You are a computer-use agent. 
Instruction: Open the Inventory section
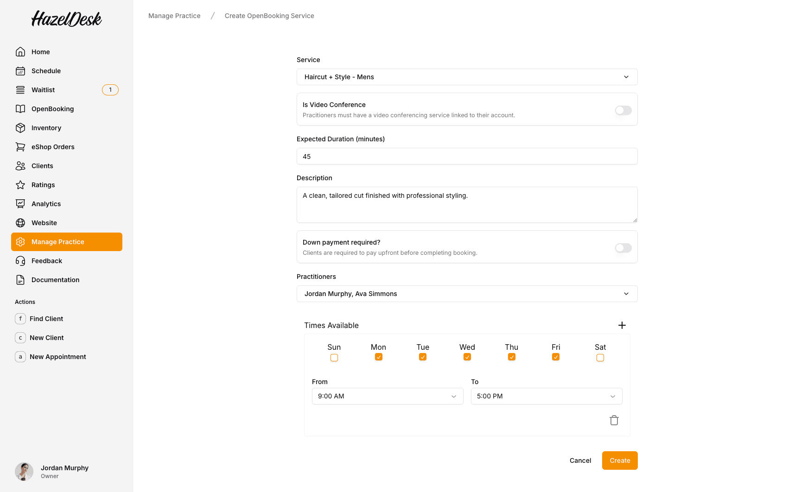(46, 128)
